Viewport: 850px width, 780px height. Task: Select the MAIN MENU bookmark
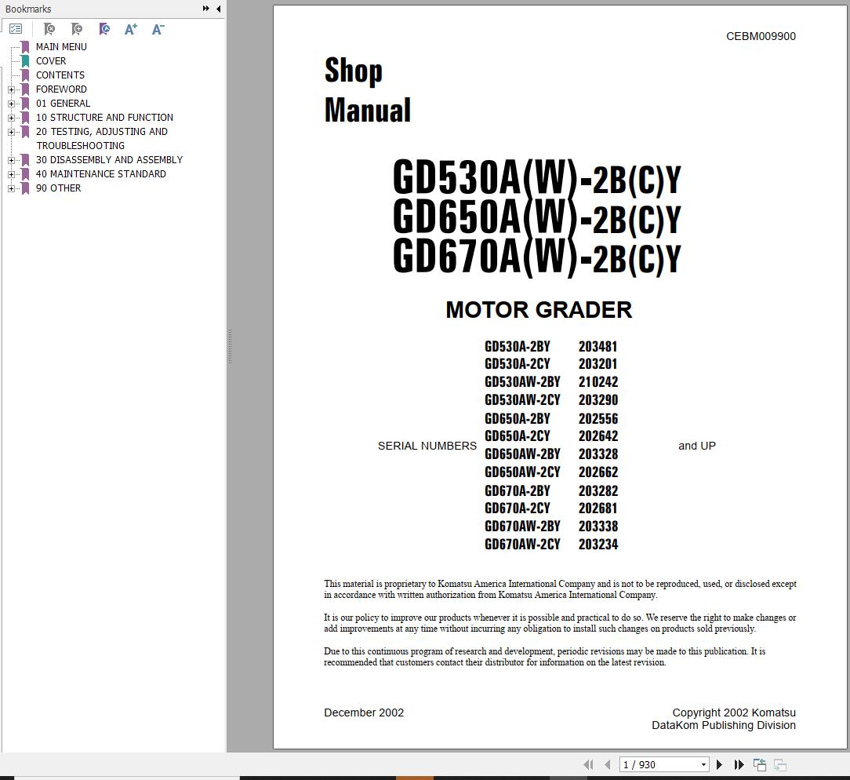pyautogui.click(x=61, y=46)
